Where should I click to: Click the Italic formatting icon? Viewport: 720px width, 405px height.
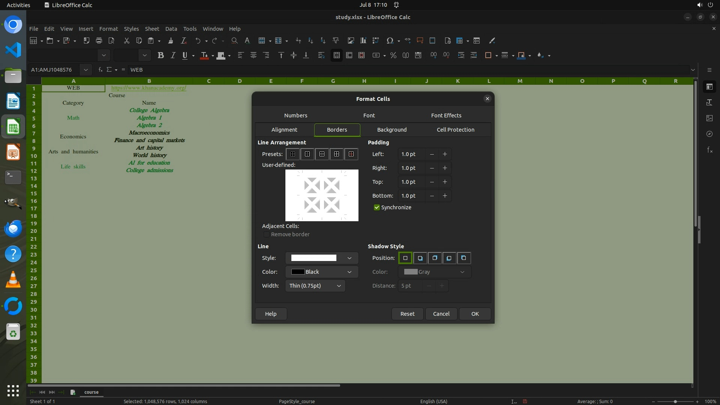click(173, 55)
